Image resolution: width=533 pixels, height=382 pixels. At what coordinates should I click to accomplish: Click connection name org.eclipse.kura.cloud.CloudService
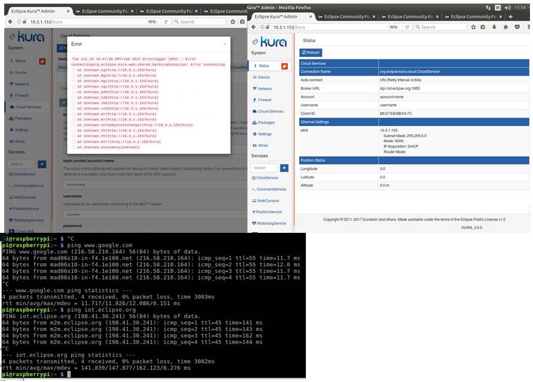pos(409,72)
